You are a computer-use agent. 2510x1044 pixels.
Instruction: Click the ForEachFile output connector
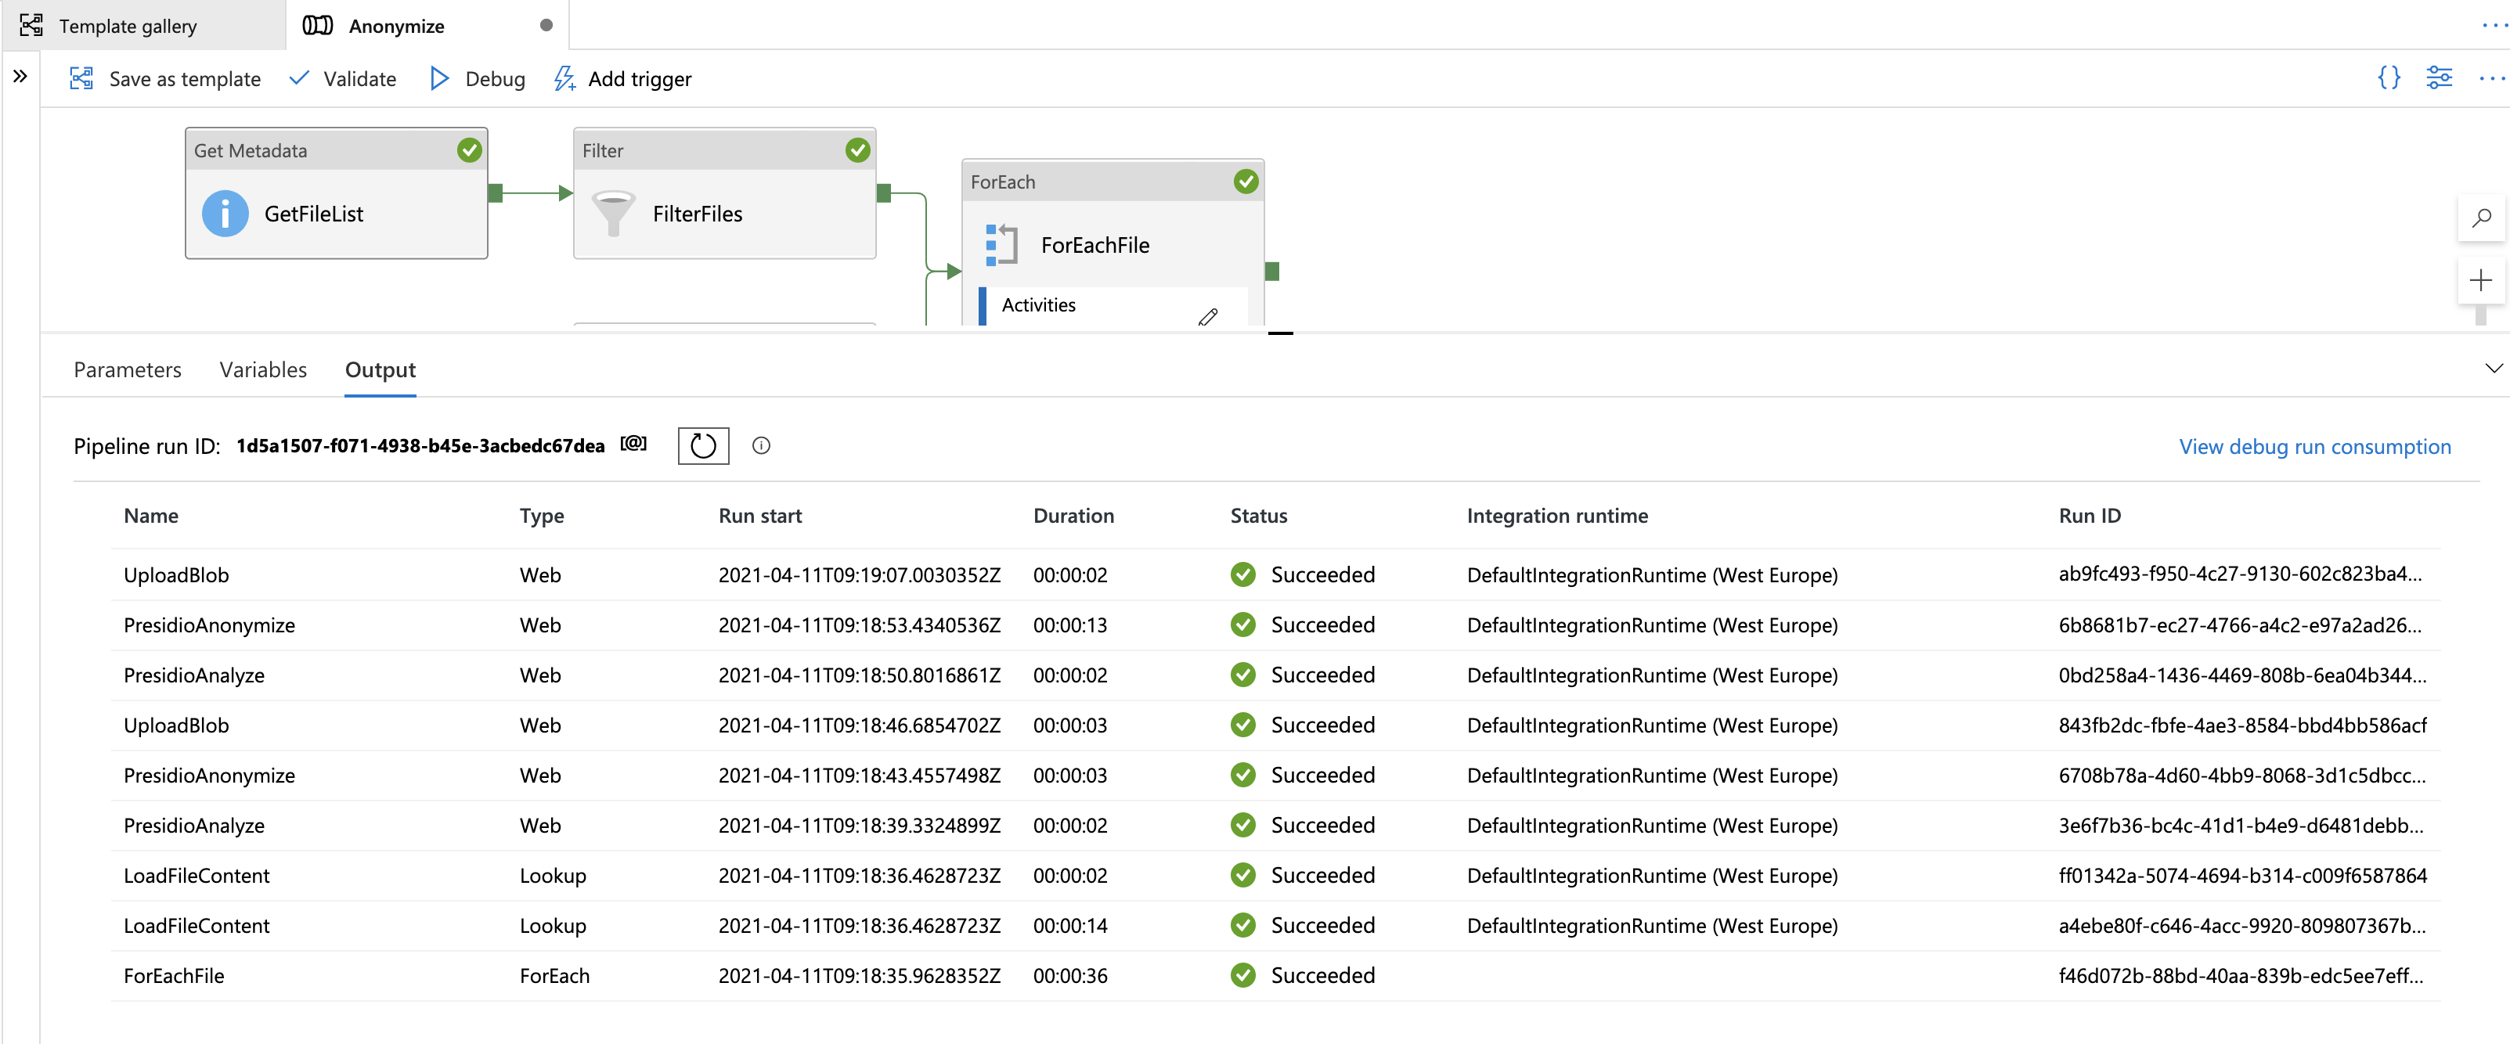tap(1271, 271)
